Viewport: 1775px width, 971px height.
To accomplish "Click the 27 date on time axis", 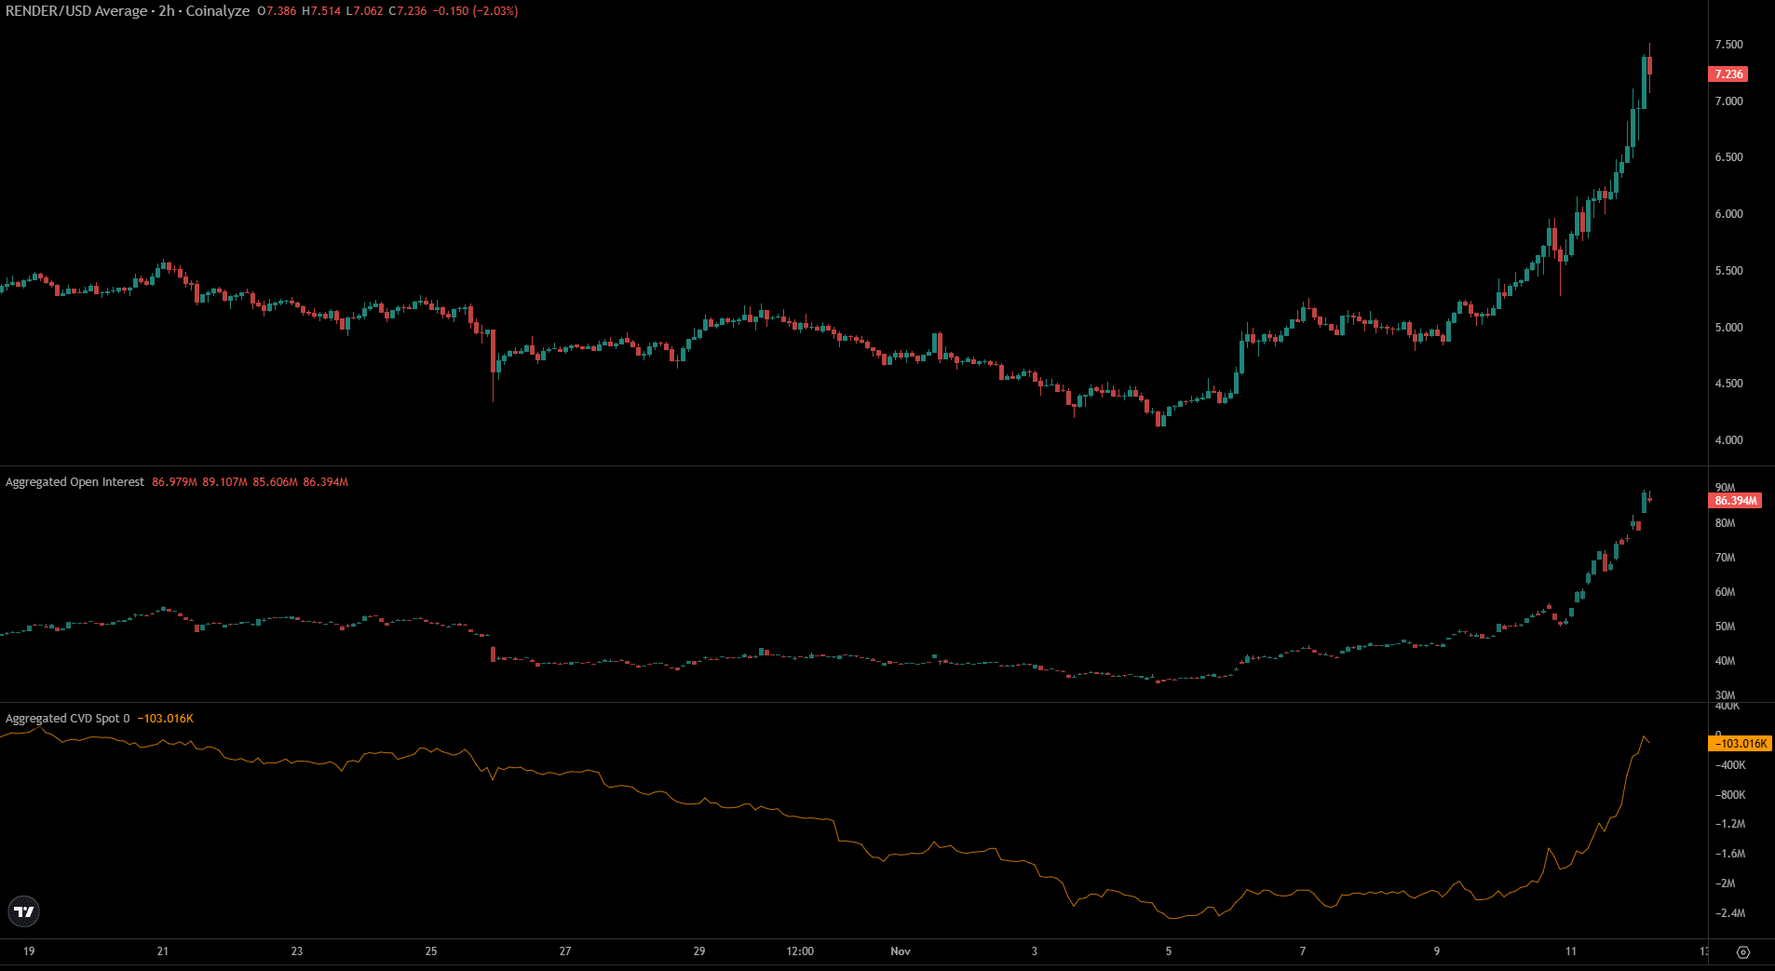I will (565, 951).
